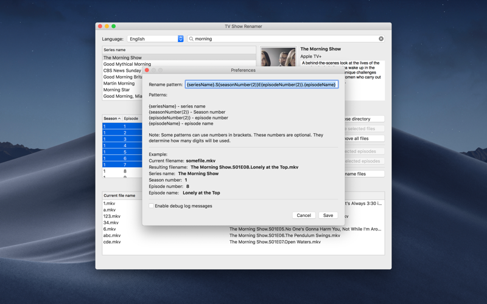Click the magnifying glass search icon
Screen dimensions: 487x304
click(x=191, y=39)
